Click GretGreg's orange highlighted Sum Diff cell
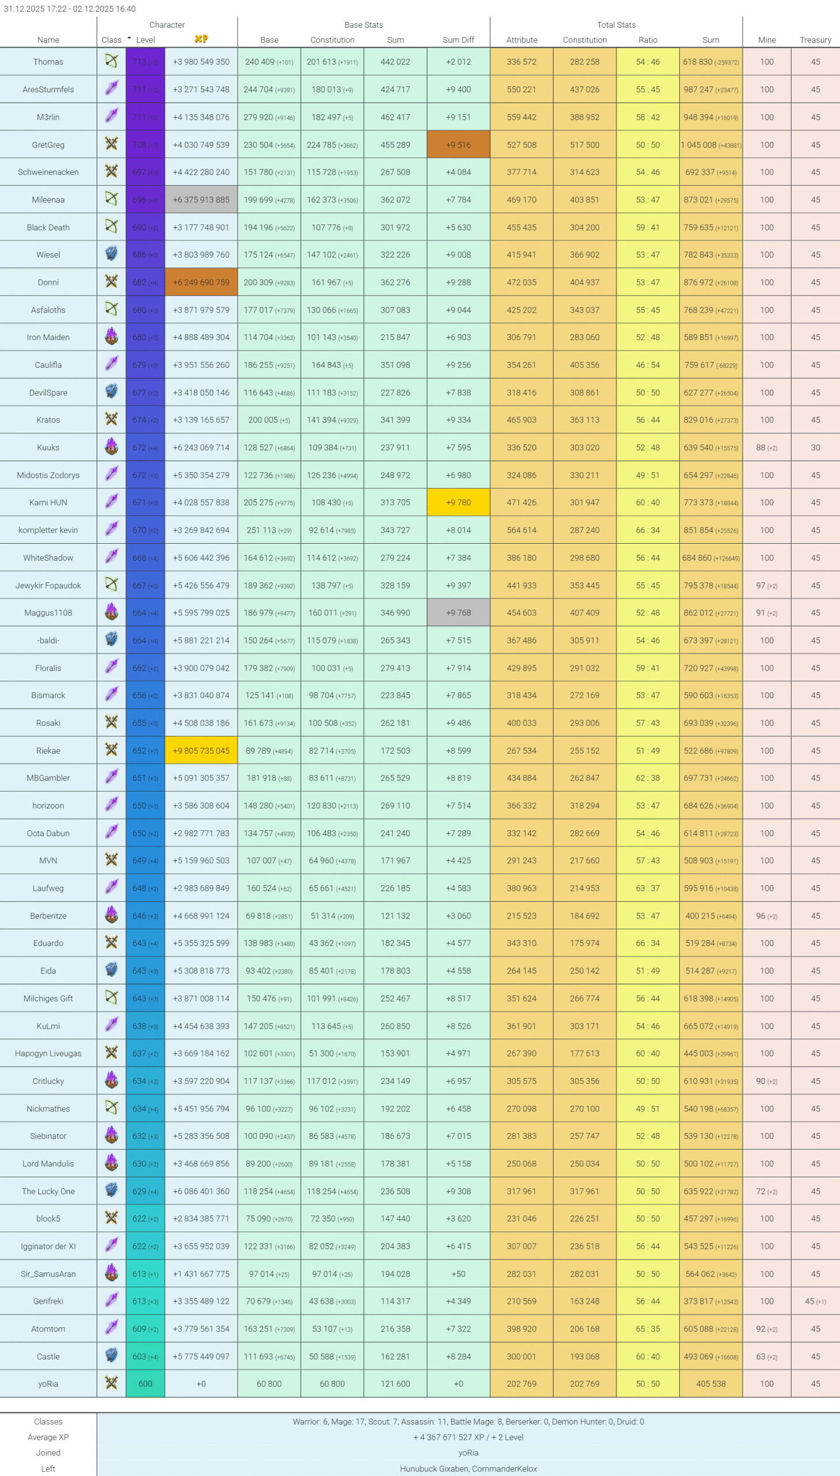 click(458, 144)
